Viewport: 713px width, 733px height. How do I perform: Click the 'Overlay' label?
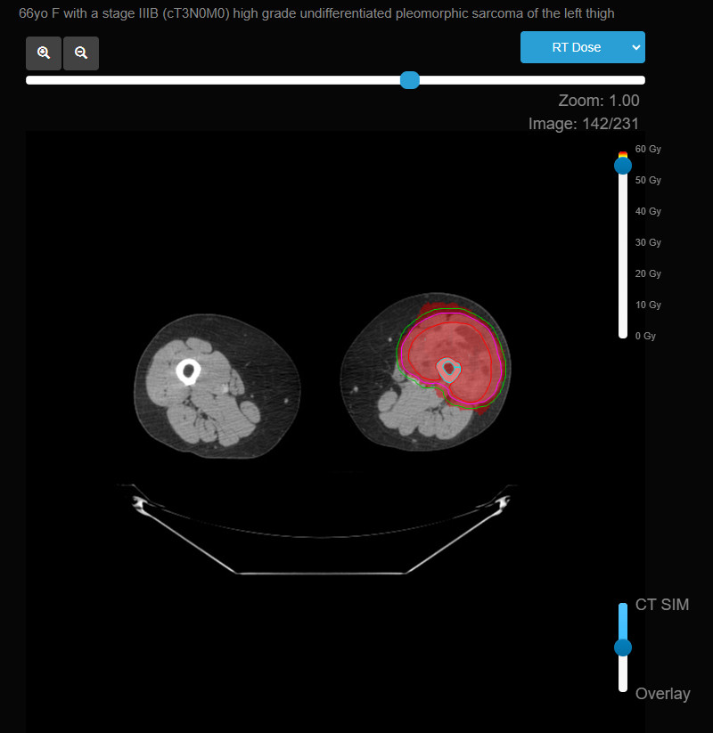(662, 694)
